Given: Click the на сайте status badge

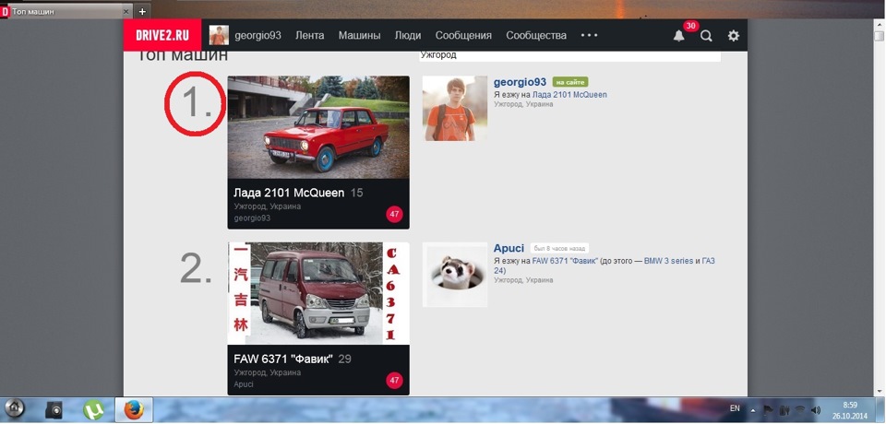Looking at the screenshot, I should tap(570, 82).
